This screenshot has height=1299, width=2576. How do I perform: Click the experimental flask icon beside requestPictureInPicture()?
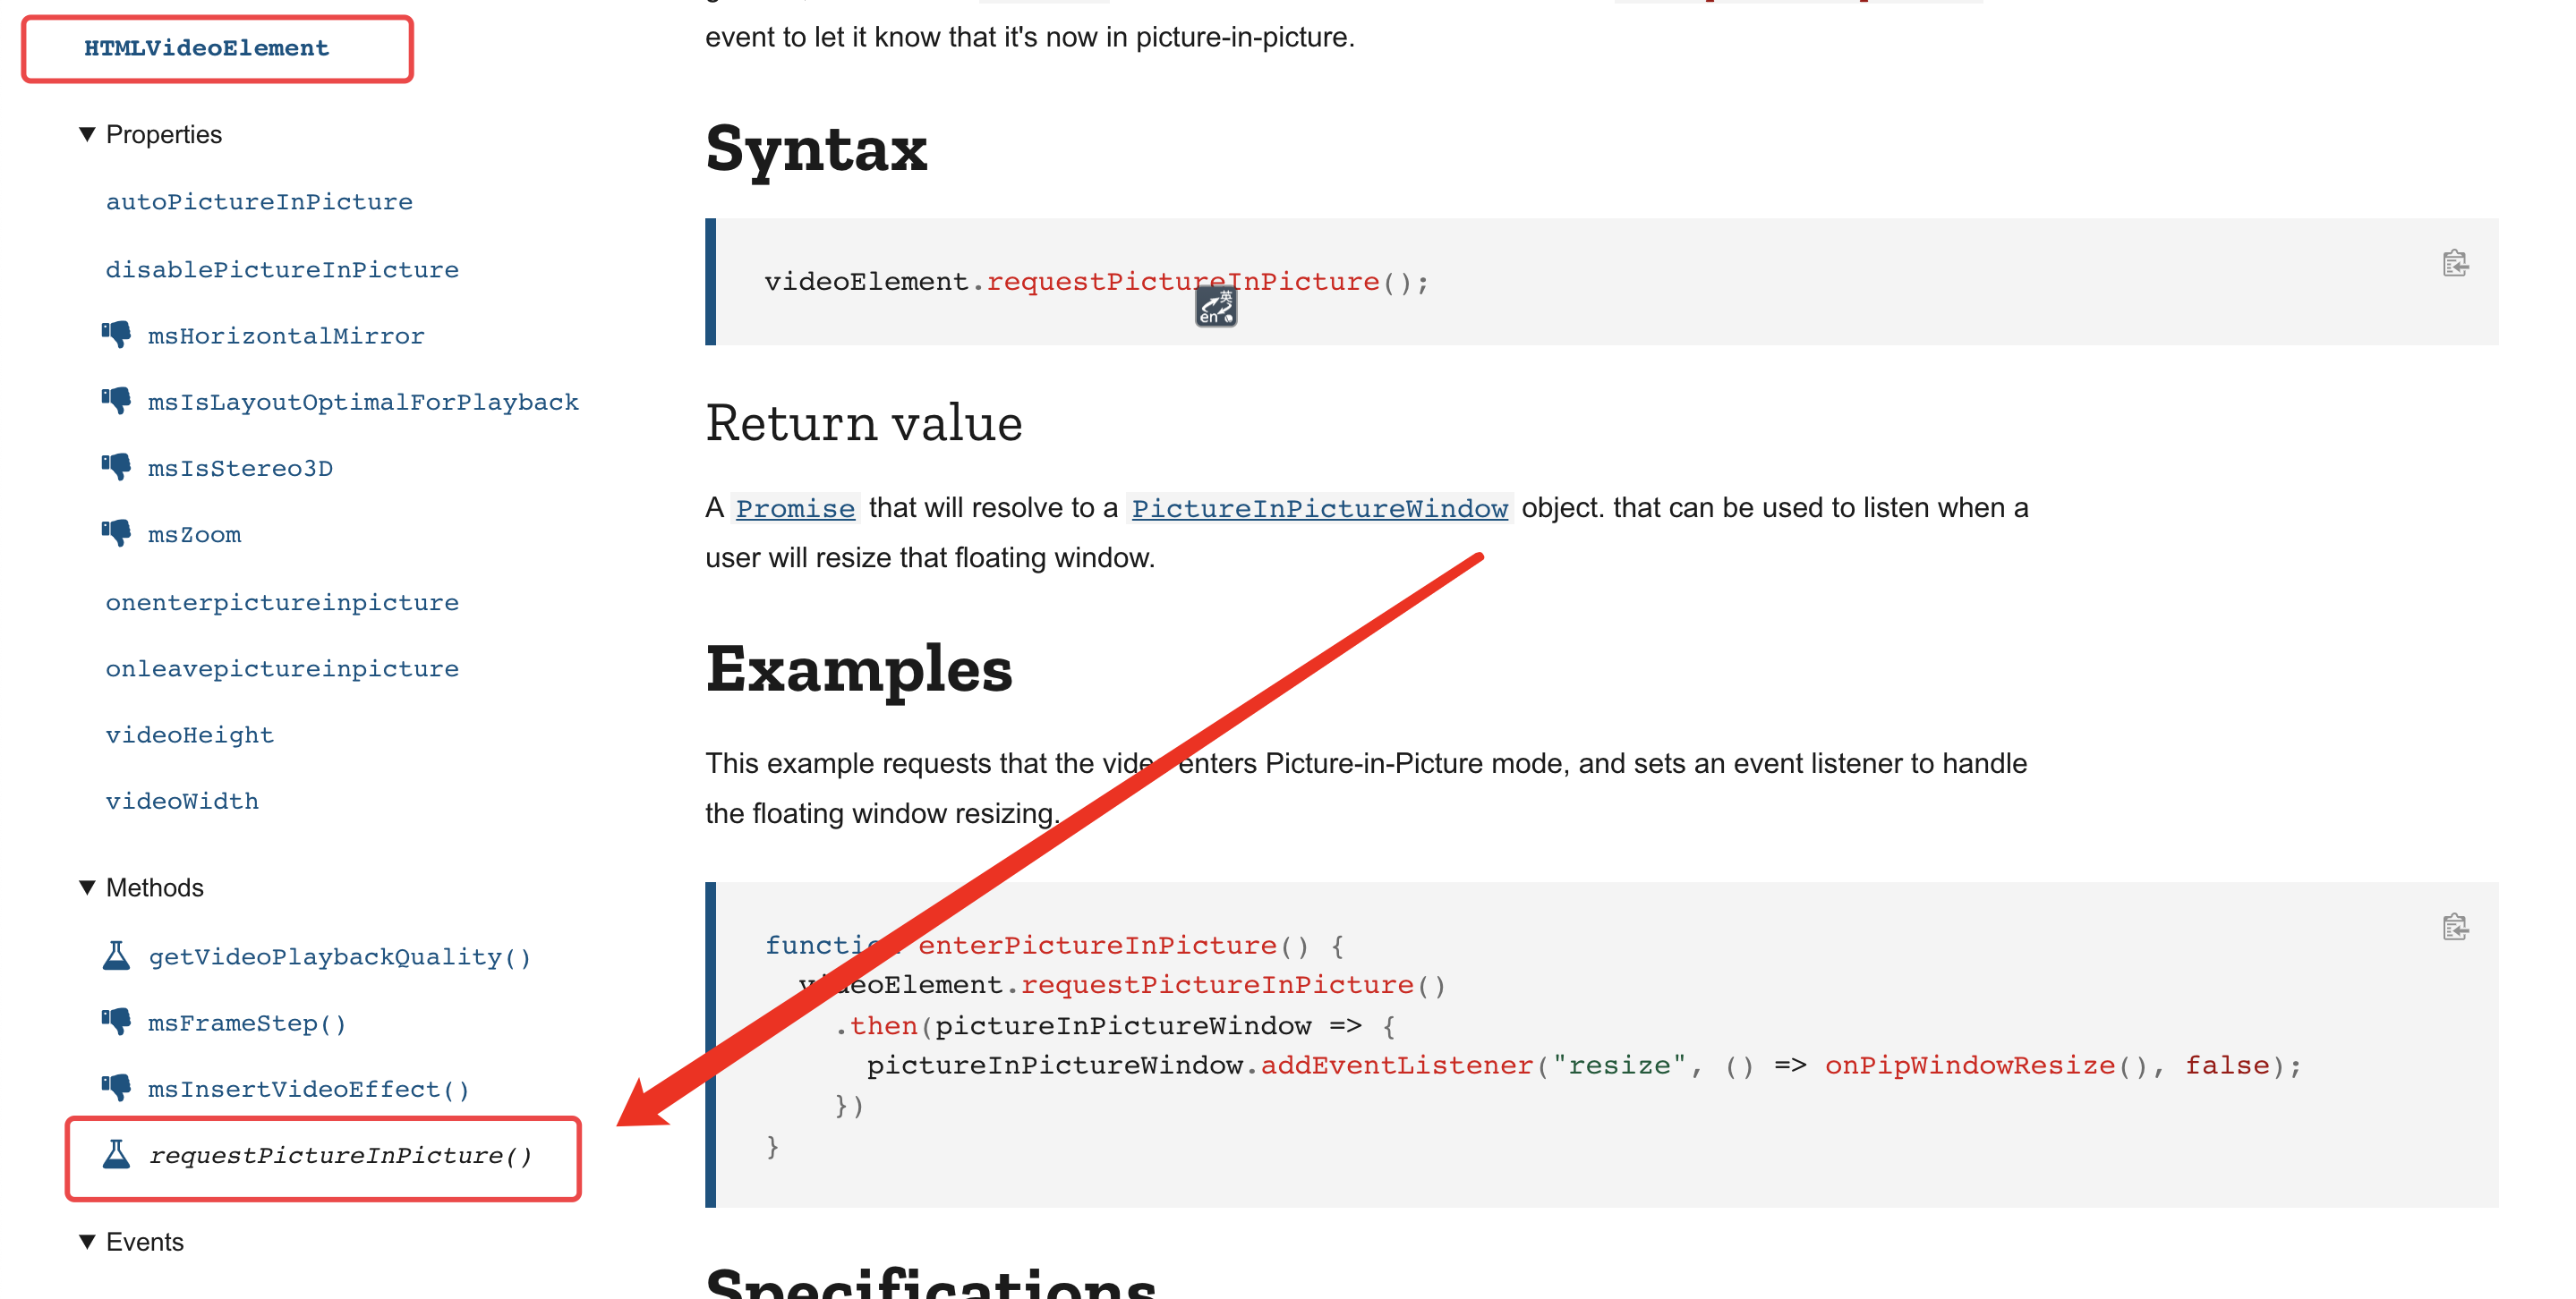pyautogui.click(x=117, y=1156)
